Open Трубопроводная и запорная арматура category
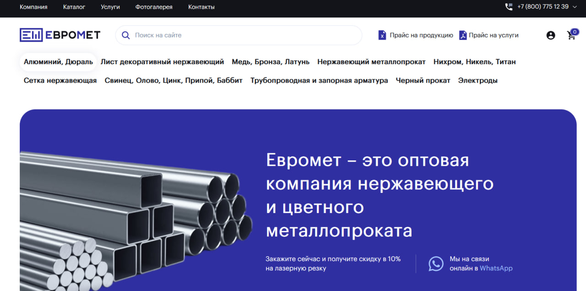 pyautogui.click(x=319, y=81)
